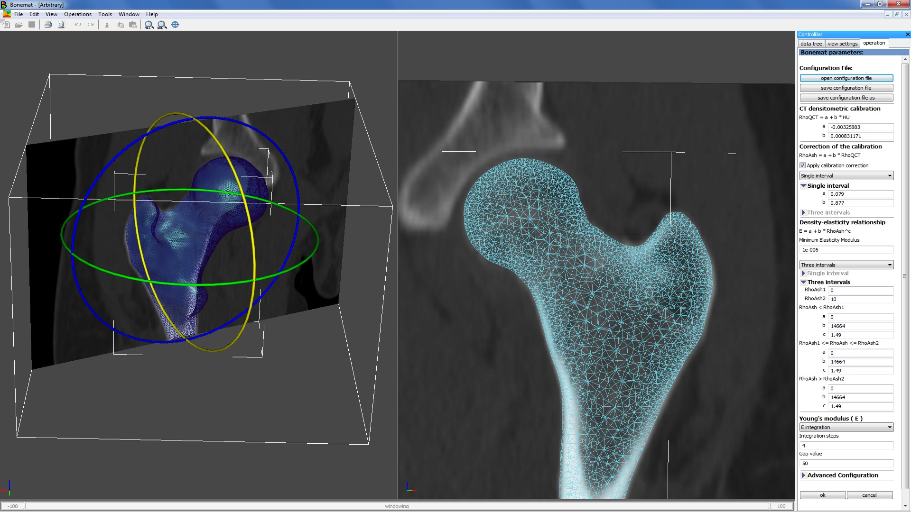Expand the Advanced Configuration section
This screenshot has width=911, height=512.
[804, 475]
